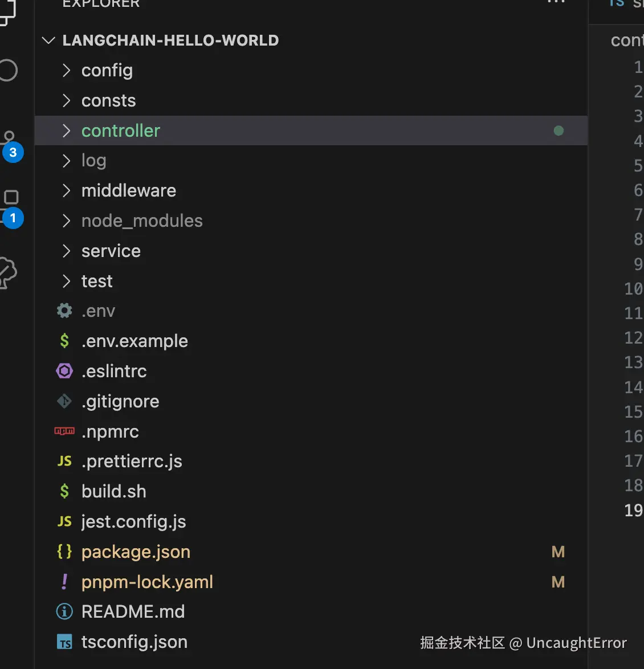Screen dimensions: 644x669
Task: Click the modified dot on controller row
Action: click(x=559, y=130)
